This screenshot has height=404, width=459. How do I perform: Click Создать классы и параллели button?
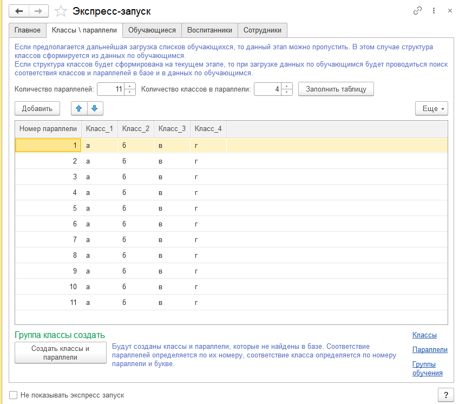click(x=60, y=353)
